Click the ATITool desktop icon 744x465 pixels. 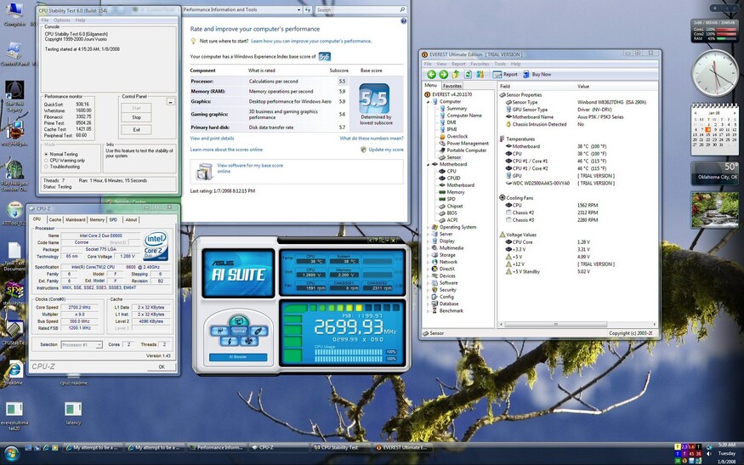point(14,213)
